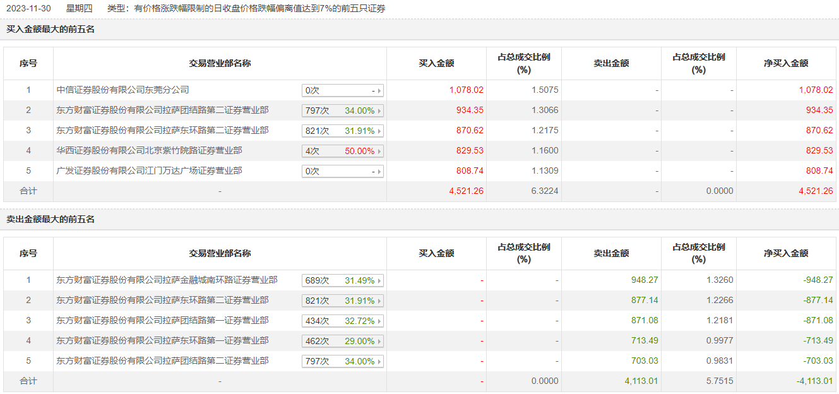Open the 462次 29.00% dropdown

(343, 341)
